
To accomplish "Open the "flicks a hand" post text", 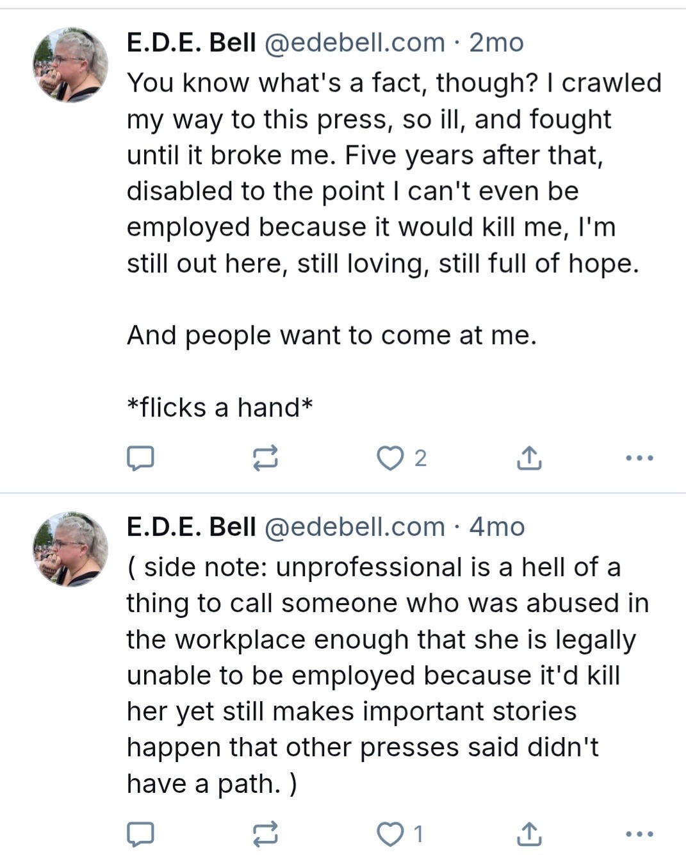I will 220,408.
